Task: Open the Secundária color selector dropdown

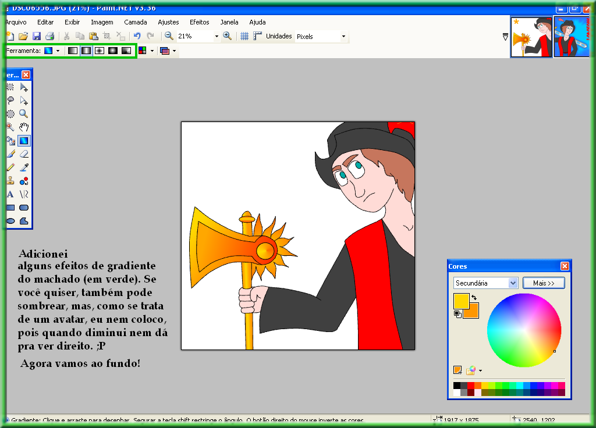Action: coord(513,283)
